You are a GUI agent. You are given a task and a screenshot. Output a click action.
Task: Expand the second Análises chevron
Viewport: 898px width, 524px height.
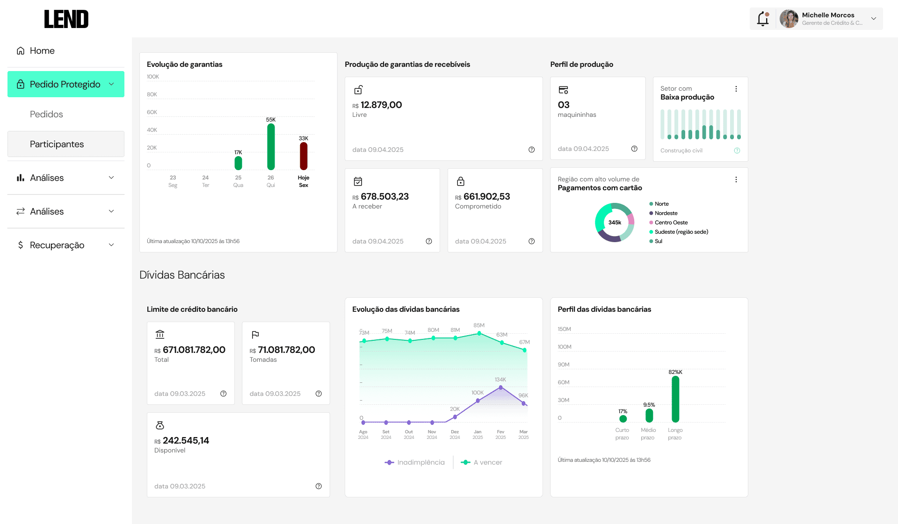111,211
